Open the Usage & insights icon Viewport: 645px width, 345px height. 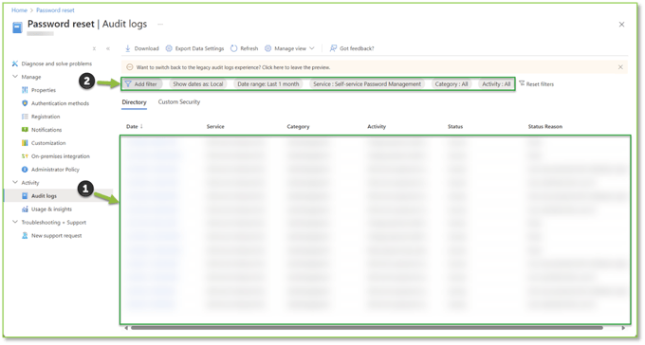tap(25, 209)
